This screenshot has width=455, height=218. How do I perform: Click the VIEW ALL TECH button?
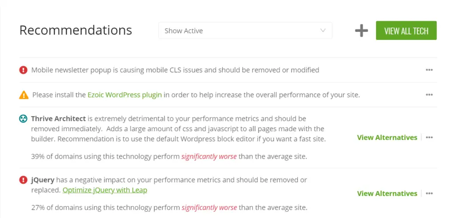click(x=406, y=31)
